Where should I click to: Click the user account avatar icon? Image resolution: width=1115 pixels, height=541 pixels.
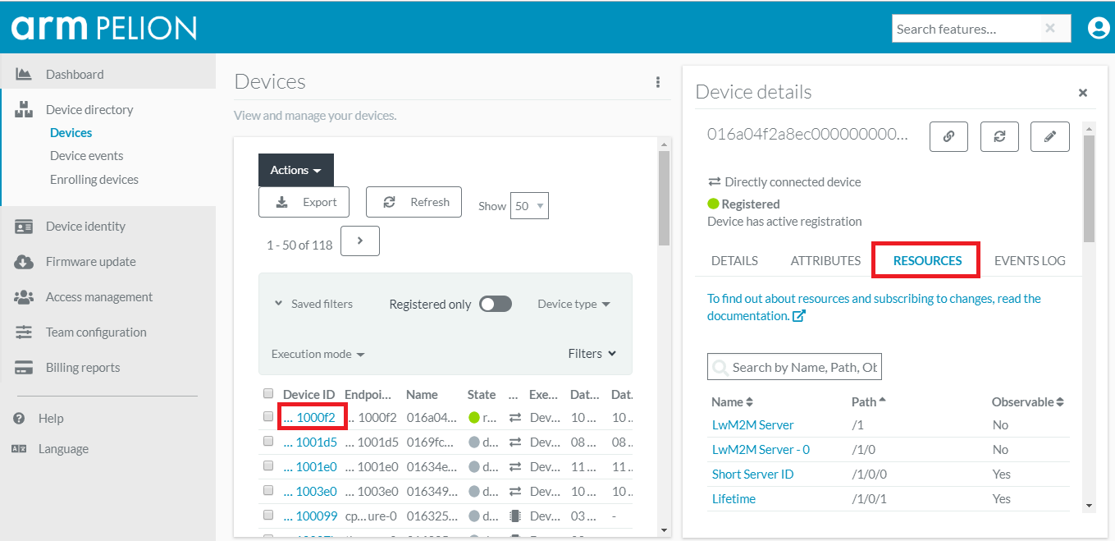pos(1098,29)
